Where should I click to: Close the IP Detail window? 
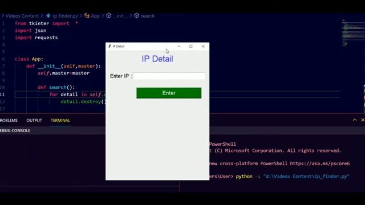203,46
